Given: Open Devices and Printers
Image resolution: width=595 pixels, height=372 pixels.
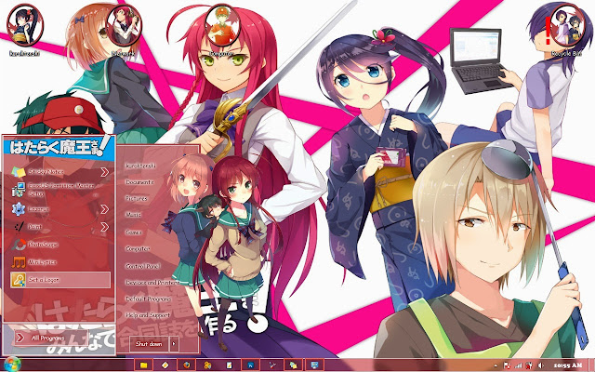Looking at the screenshot, I should (152, 283).
